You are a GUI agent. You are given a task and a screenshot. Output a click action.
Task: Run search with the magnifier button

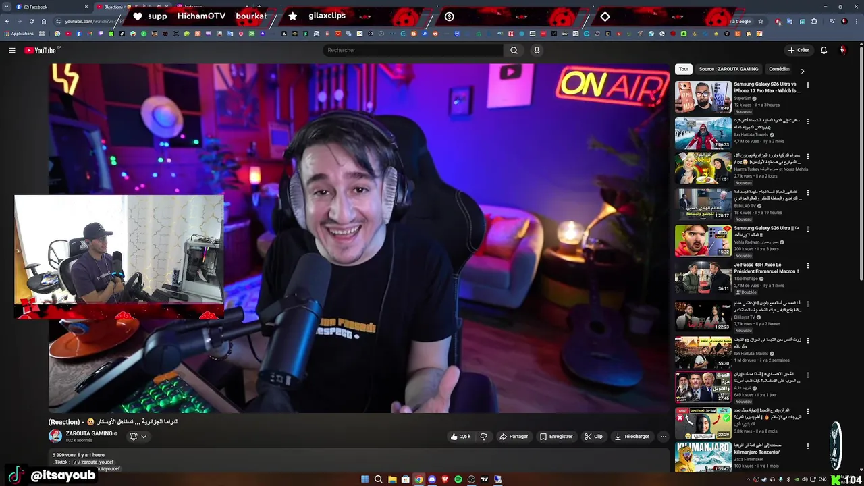tap(514, 50)
